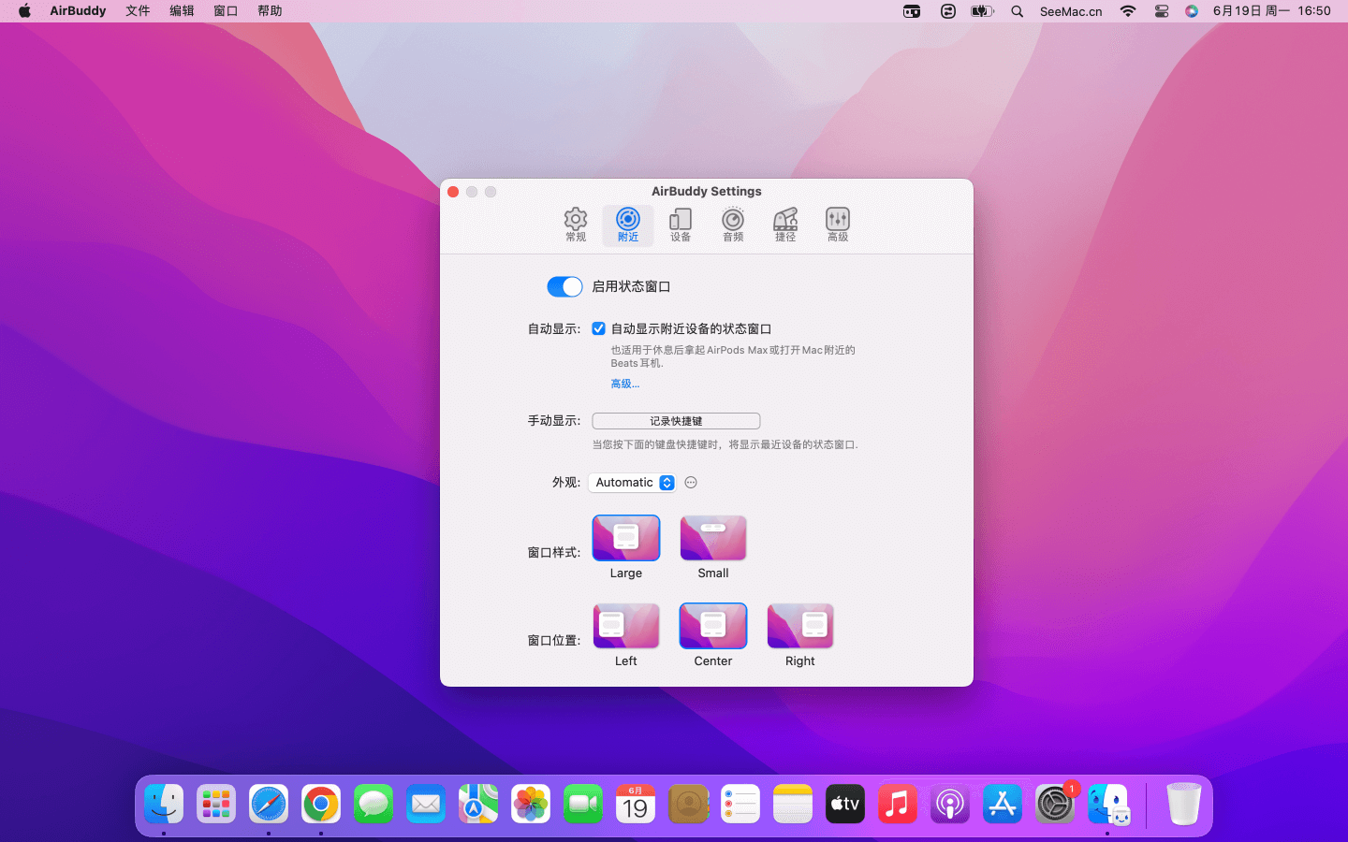
Task: Select the 设备 devices tab icon
Action: [x=680, y=225]
